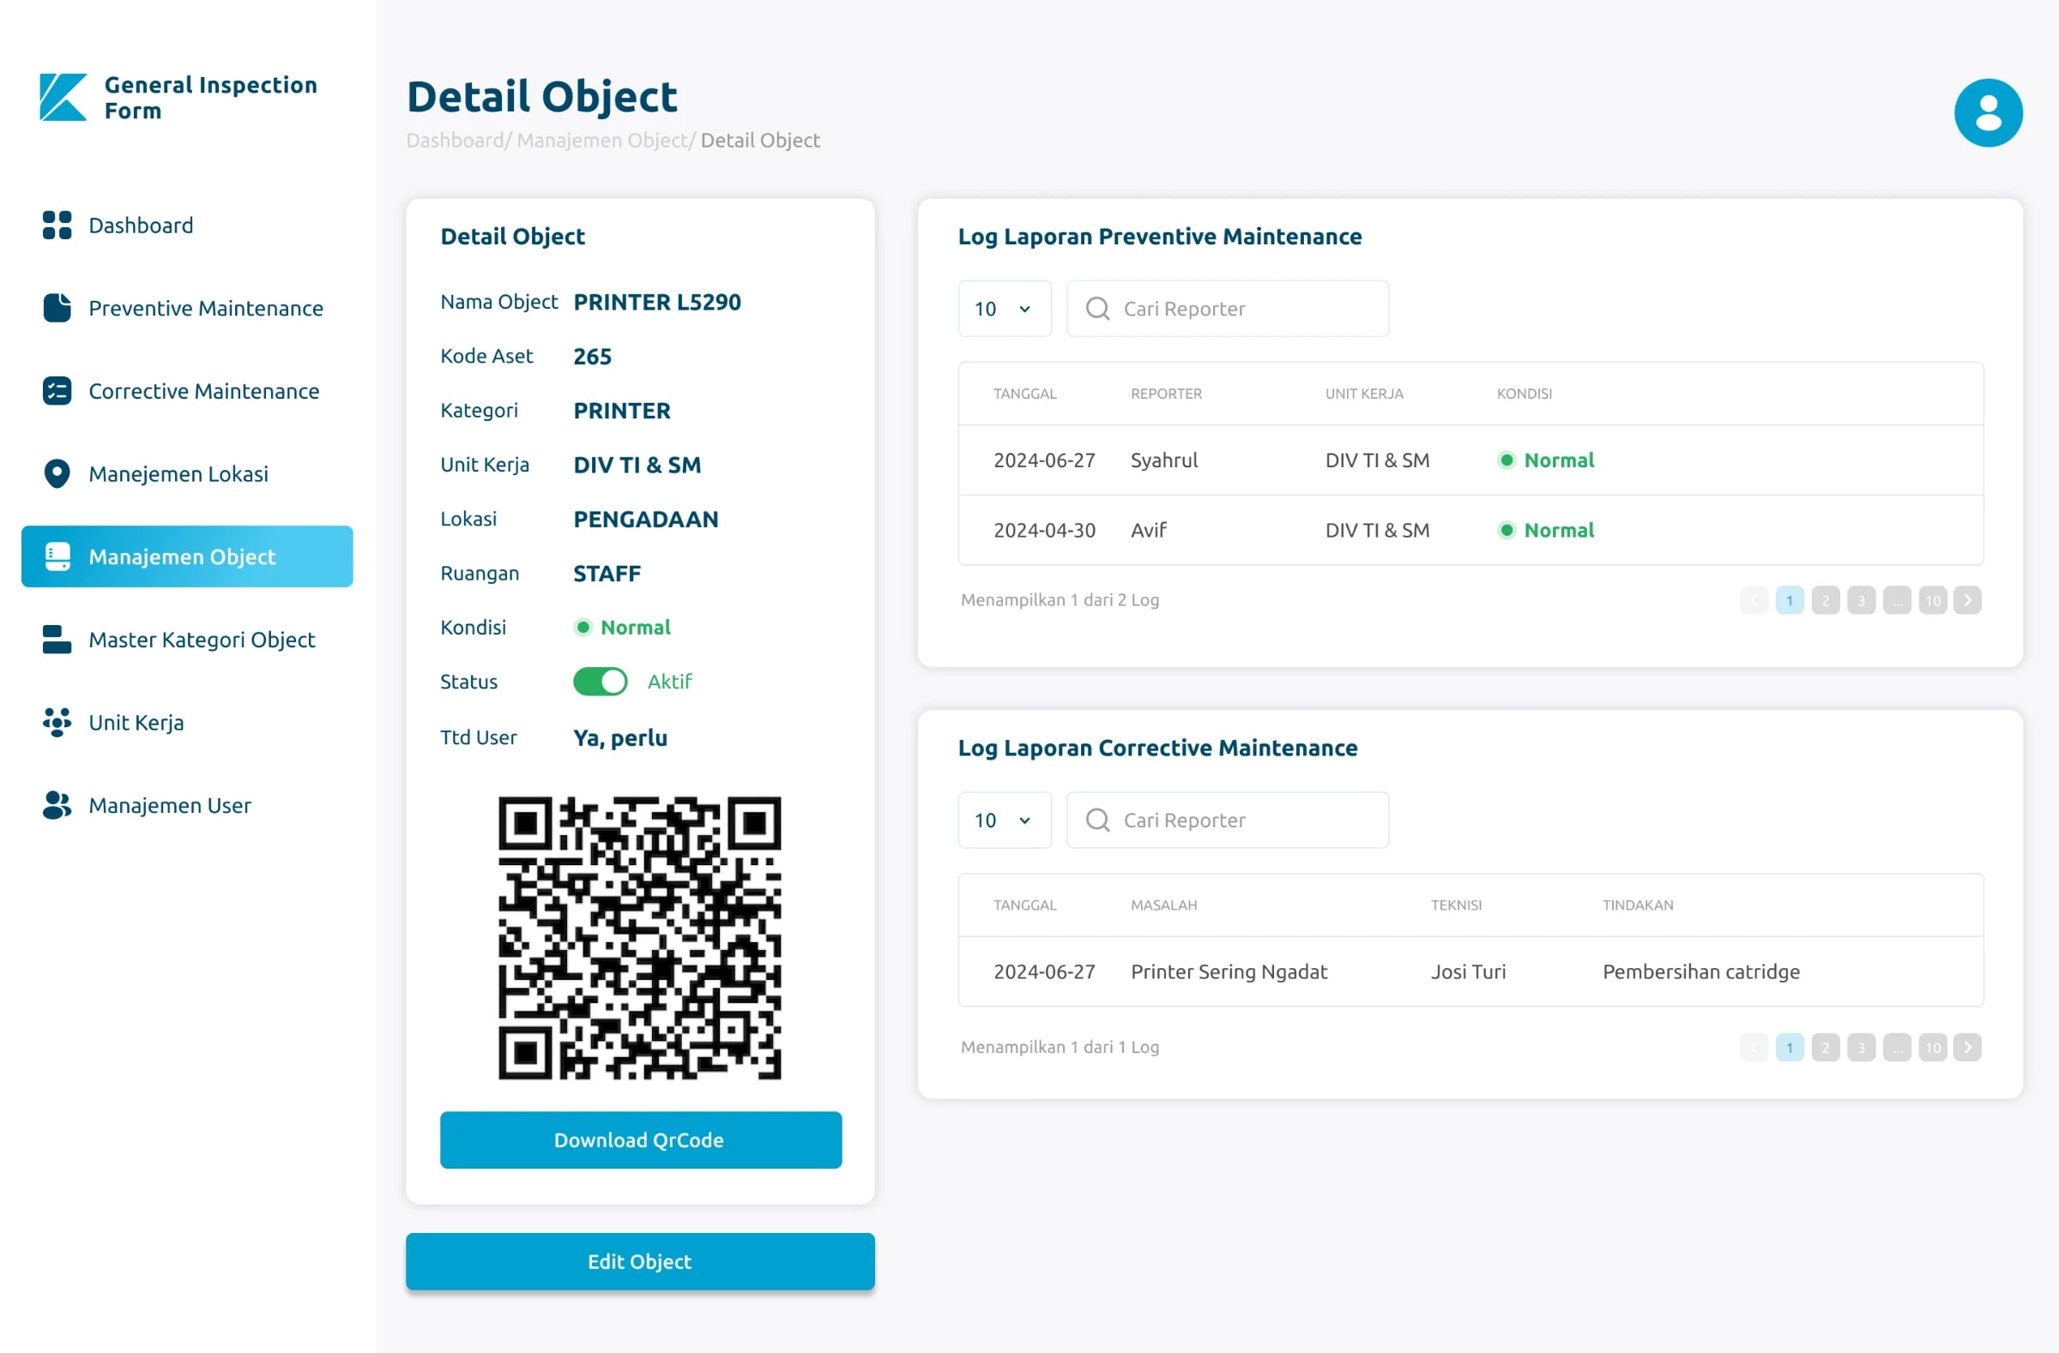Screen dimensions: 2059x1353
Task: Go to previous page in Preventive log
Action: tap(1754, 600)
